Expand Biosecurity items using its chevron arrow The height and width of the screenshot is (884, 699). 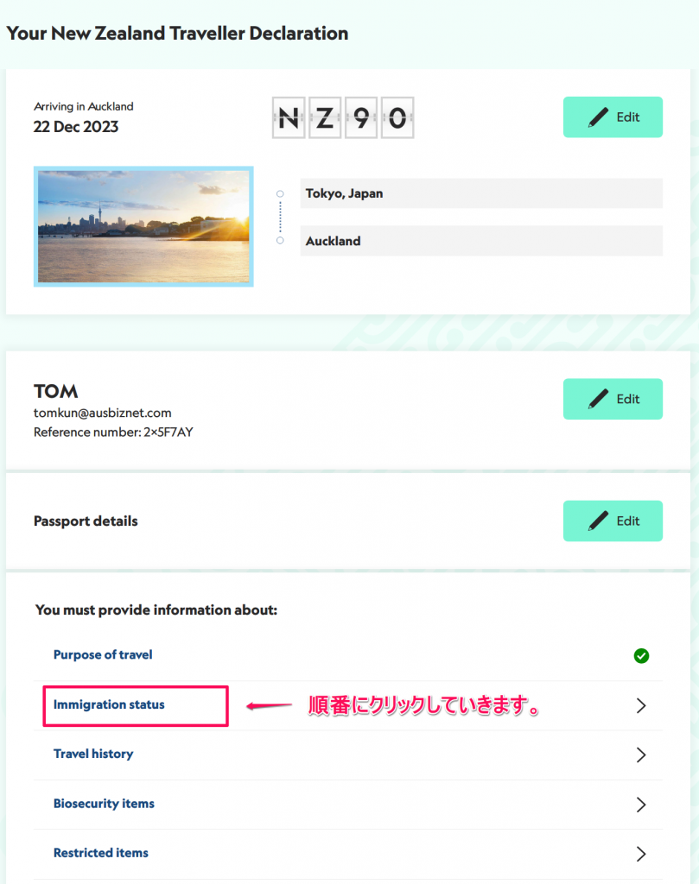click(x=641, y=805)
